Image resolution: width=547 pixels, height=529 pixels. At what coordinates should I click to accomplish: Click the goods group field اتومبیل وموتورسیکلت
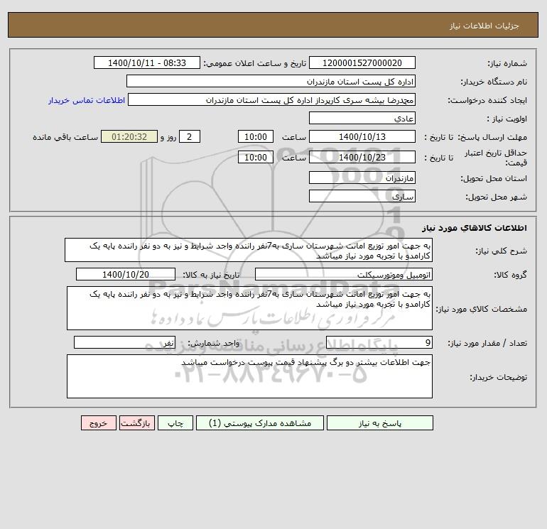click(x=344, y=274)
